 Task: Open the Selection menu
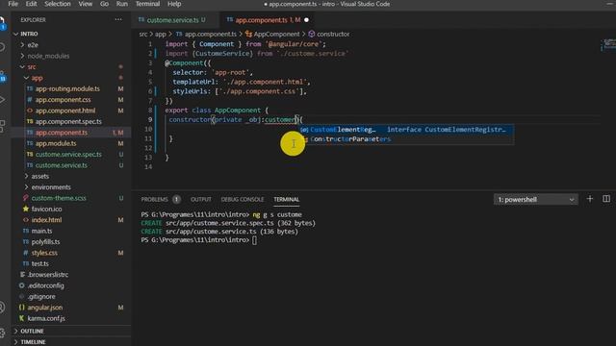click(58, 4)
